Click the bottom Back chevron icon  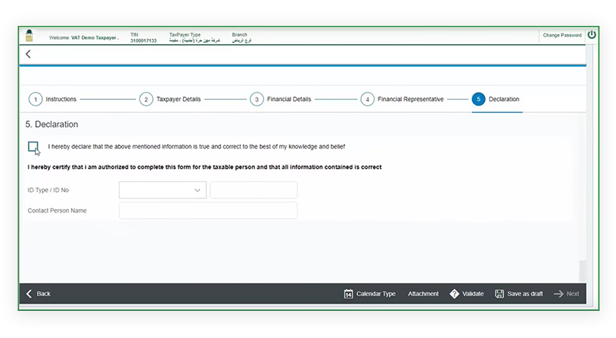(29, 294)
